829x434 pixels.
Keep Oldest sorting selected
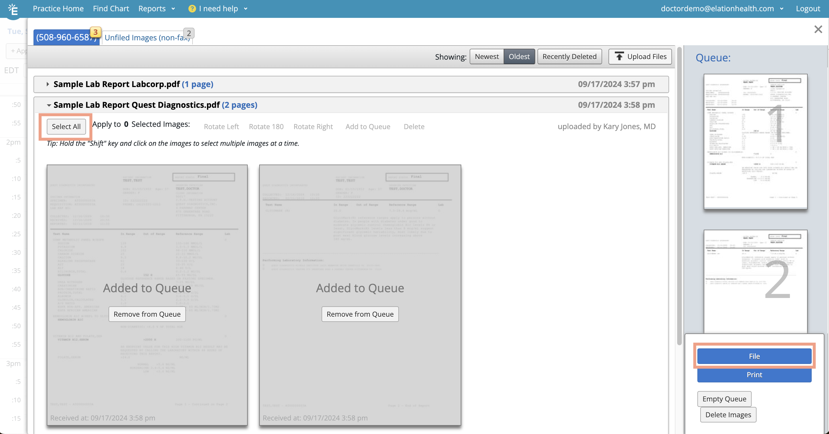[519, 56]
